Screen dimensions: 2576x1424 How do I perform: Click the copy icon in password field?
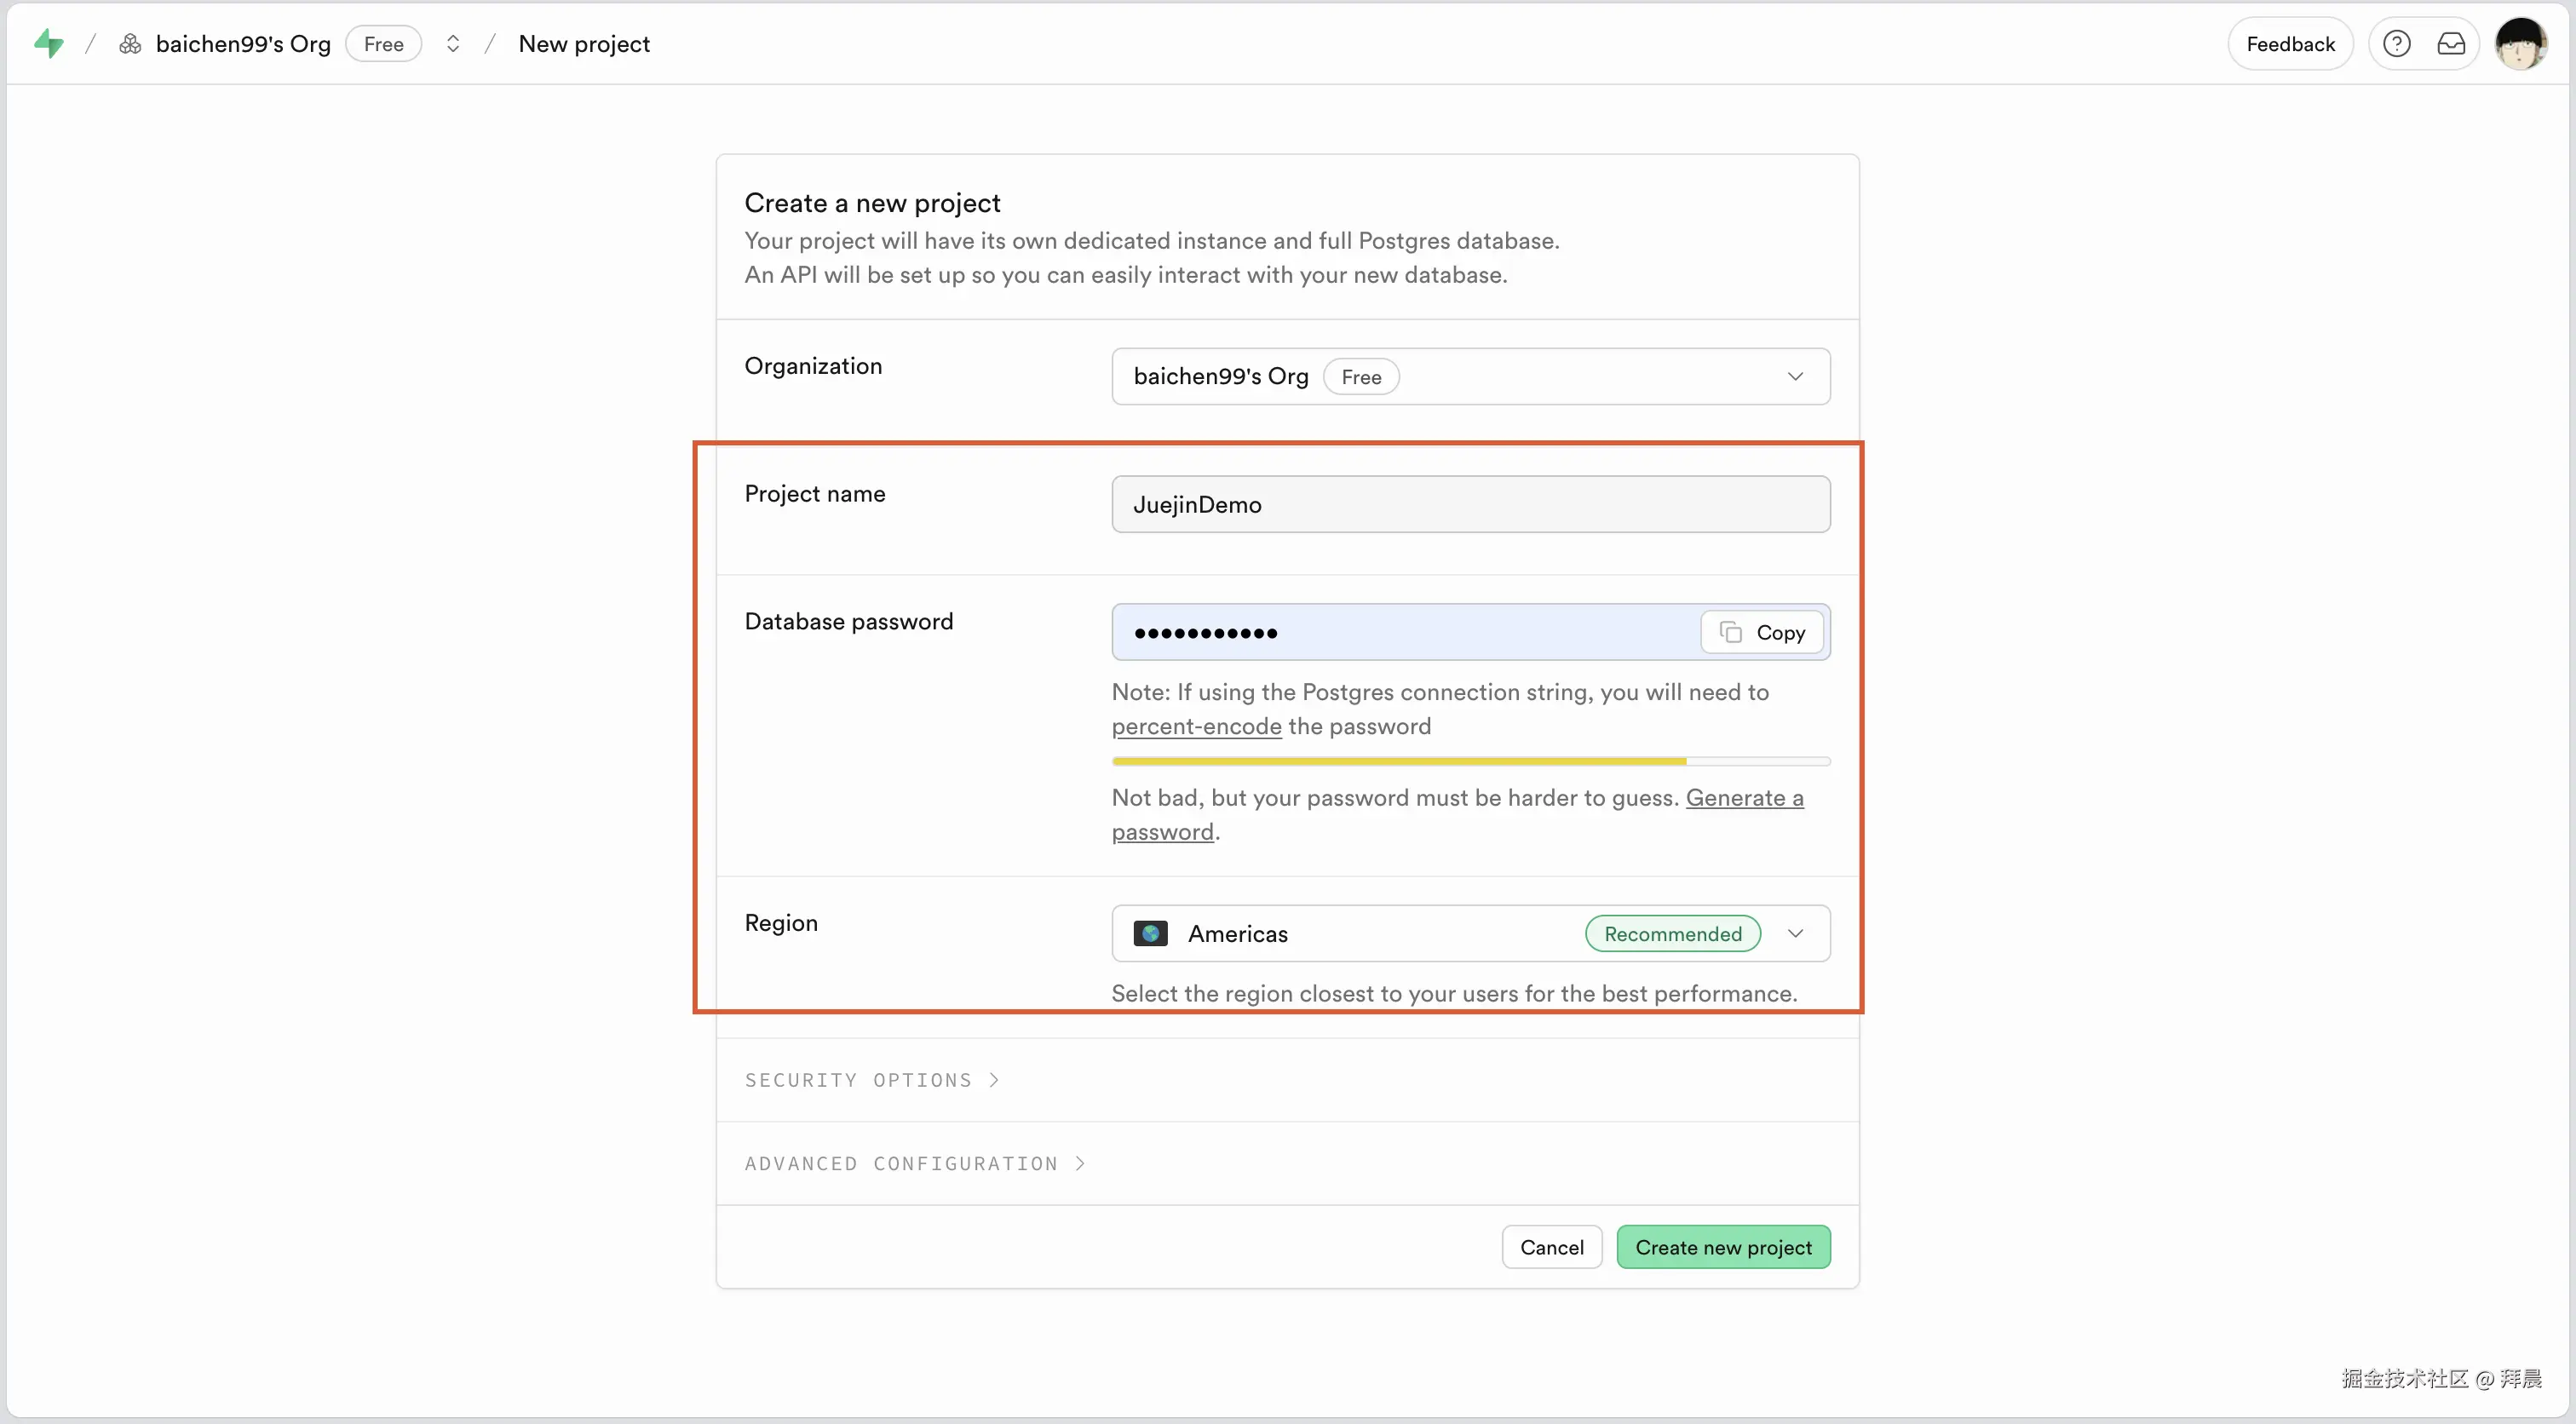[x=1731, y=632]
